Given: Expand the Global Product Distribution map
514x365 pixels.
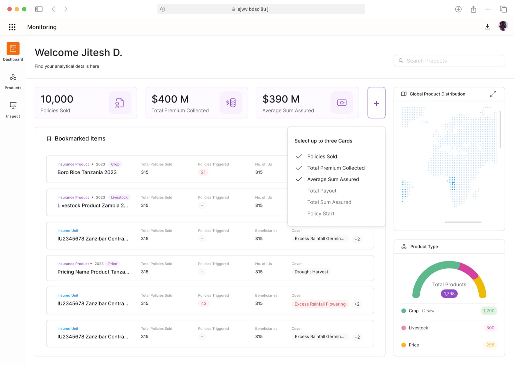Looking at the screenshot, I should click(493, 94).
